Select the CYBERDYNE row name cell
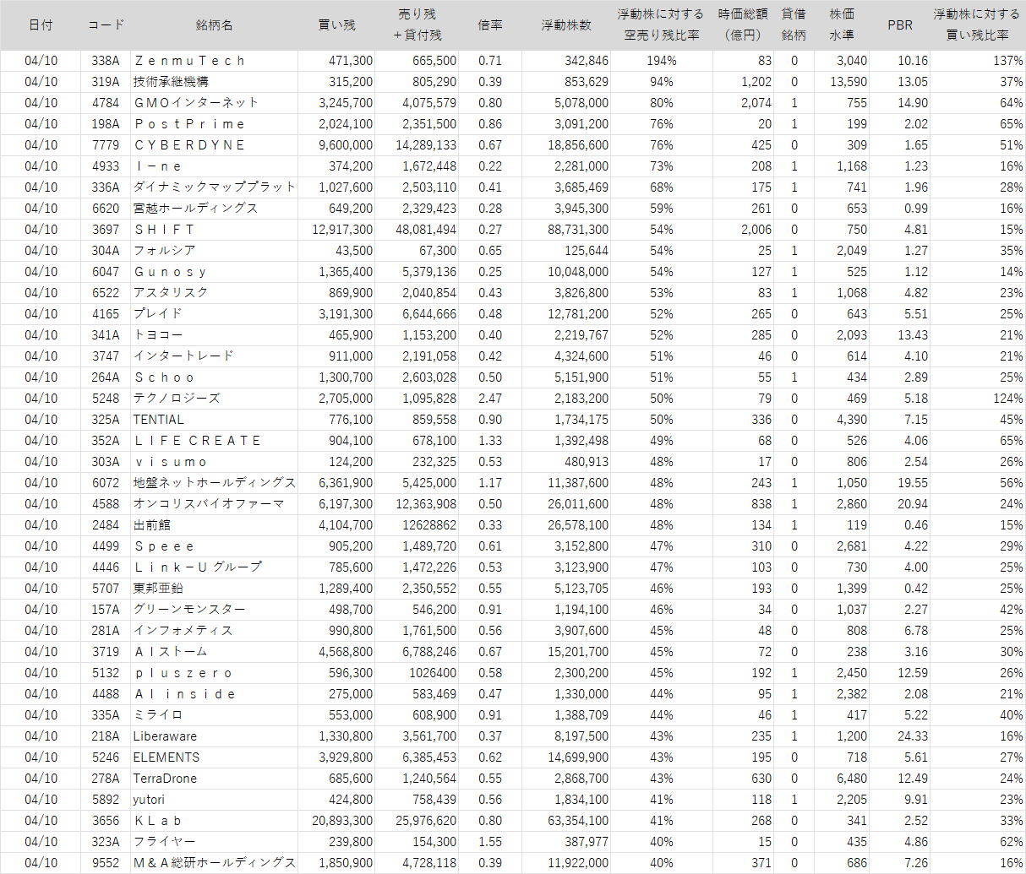The image size is (1026, 874). point(190,145)
